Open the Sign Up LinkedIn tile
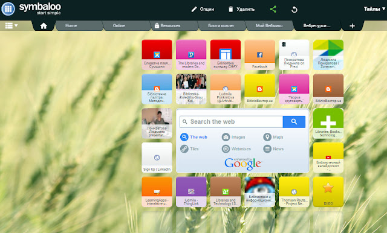The height and width of the screenshot is (233, 387). (157, 158)
